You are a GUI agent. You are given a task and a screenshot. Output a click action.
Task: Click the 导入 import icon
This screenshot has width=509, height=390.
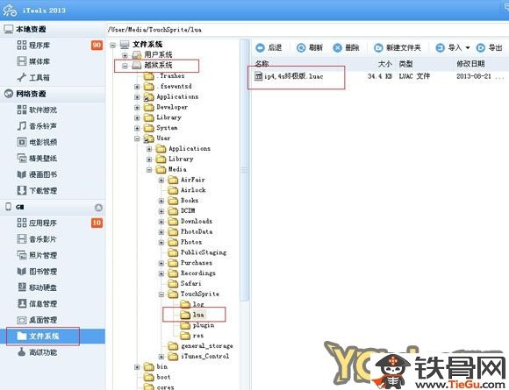click(x=441, y=47)
